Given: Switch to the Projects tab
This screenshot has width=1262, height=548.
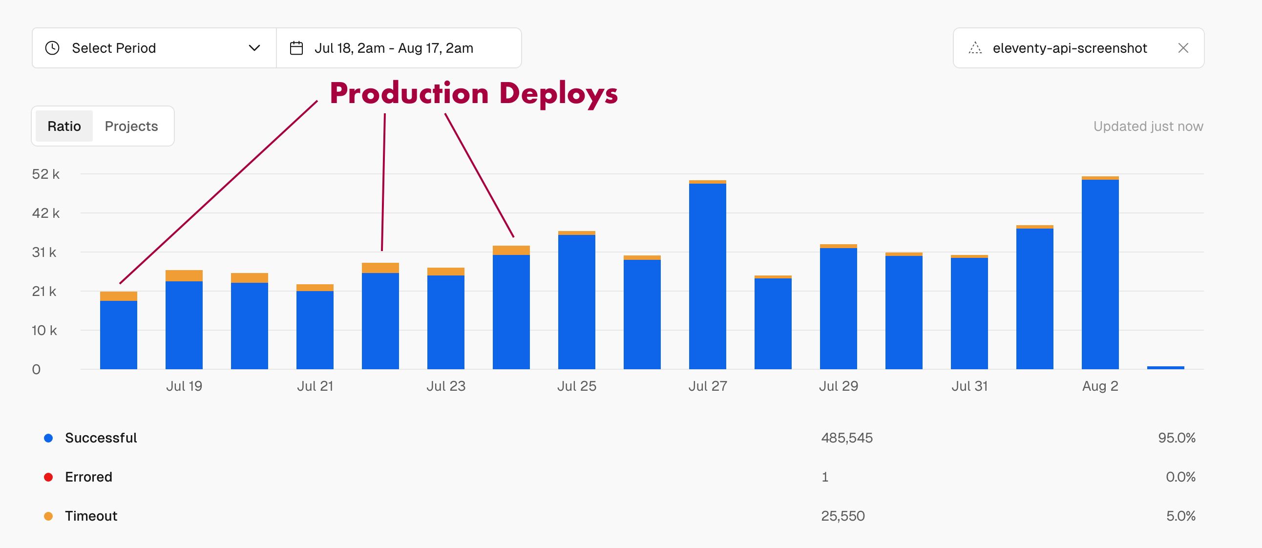Looking at the screenshot, I should coord(131,126).
